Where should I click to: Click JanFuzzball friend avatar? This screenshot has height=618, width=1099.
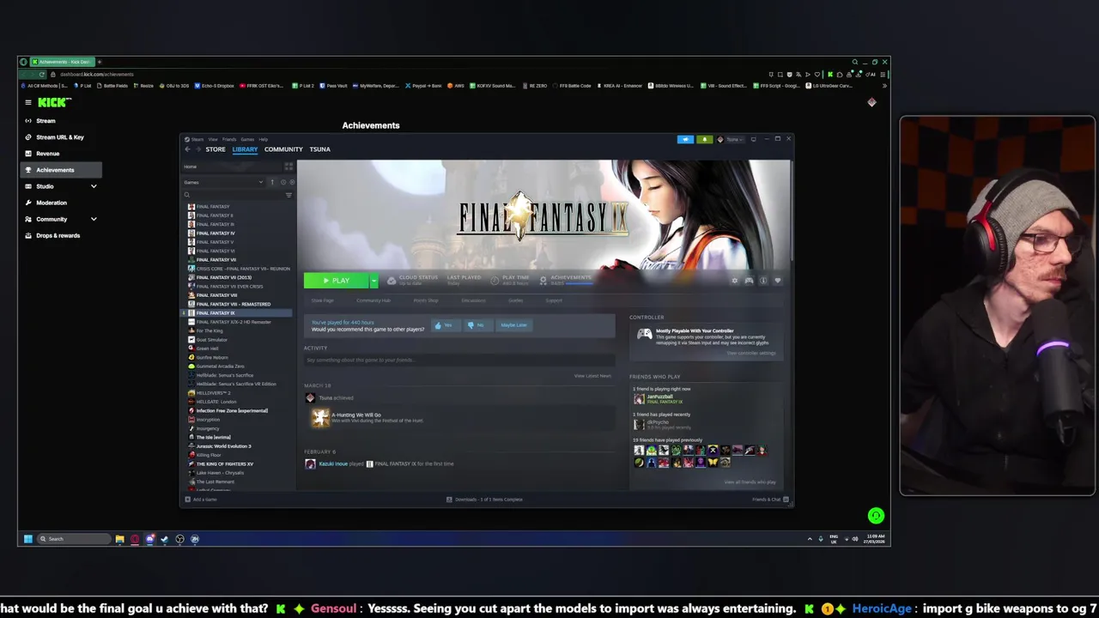point(639,399)
